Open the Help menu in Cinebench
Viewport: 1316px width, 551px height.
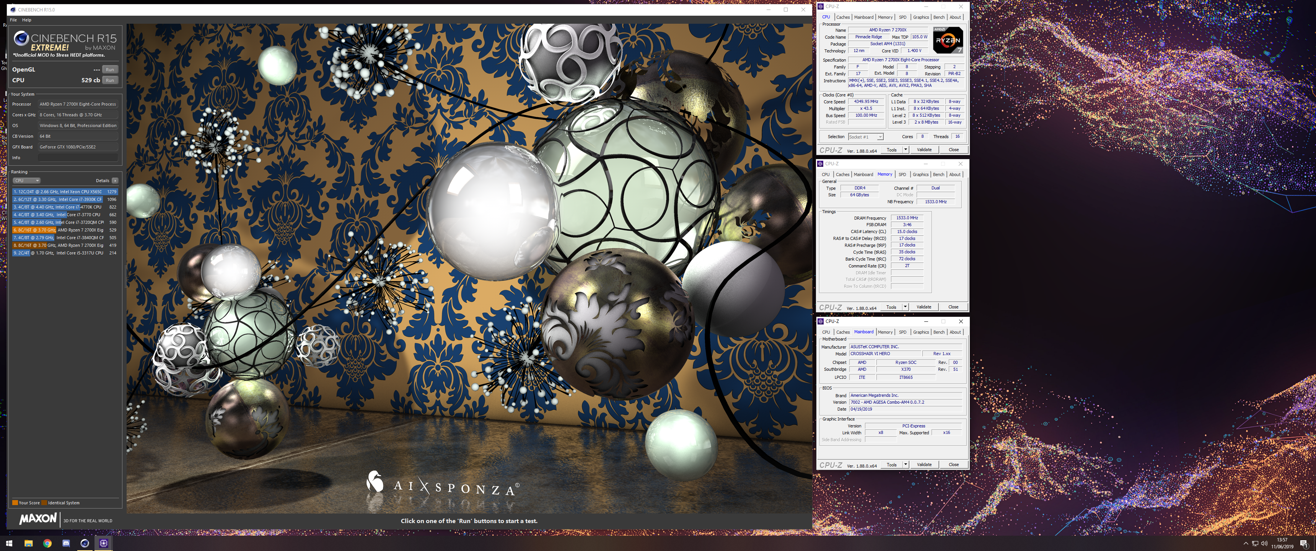[26, 20]
